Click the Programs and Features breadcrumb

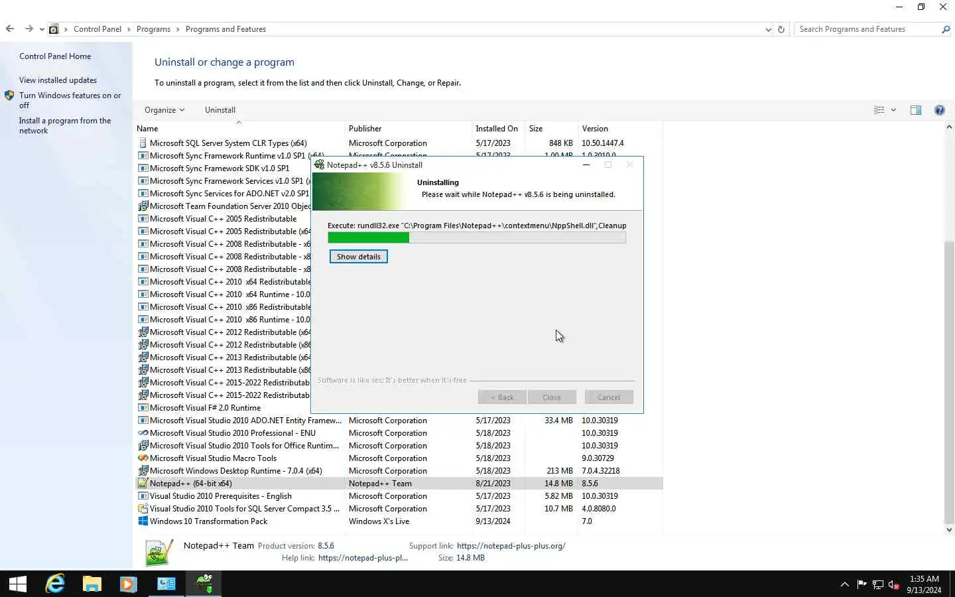click(225, 29)
